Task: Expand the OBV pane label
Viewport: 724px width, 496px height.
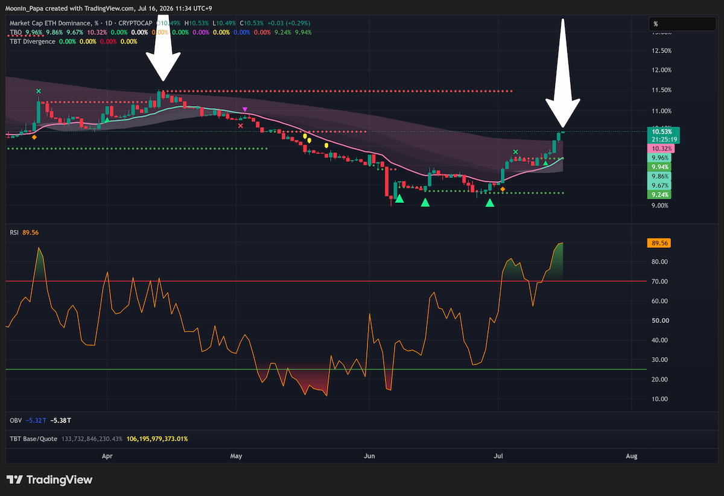Action: click(16, 420)
